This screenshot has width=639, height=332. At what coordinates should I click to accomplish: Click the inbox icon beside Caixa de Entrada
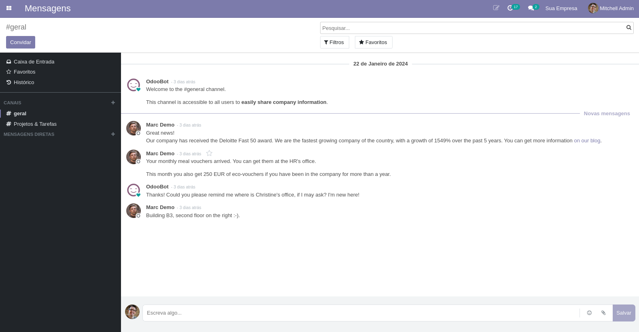[8, 61]
